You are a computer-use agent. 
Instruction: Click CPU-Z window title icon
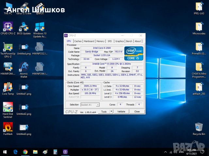66,35
